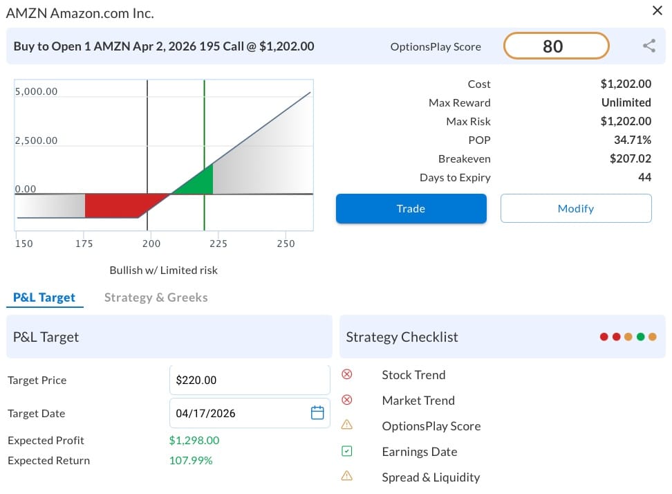Click the Spread & Liquidity warning icon

(x=347, y=476)
